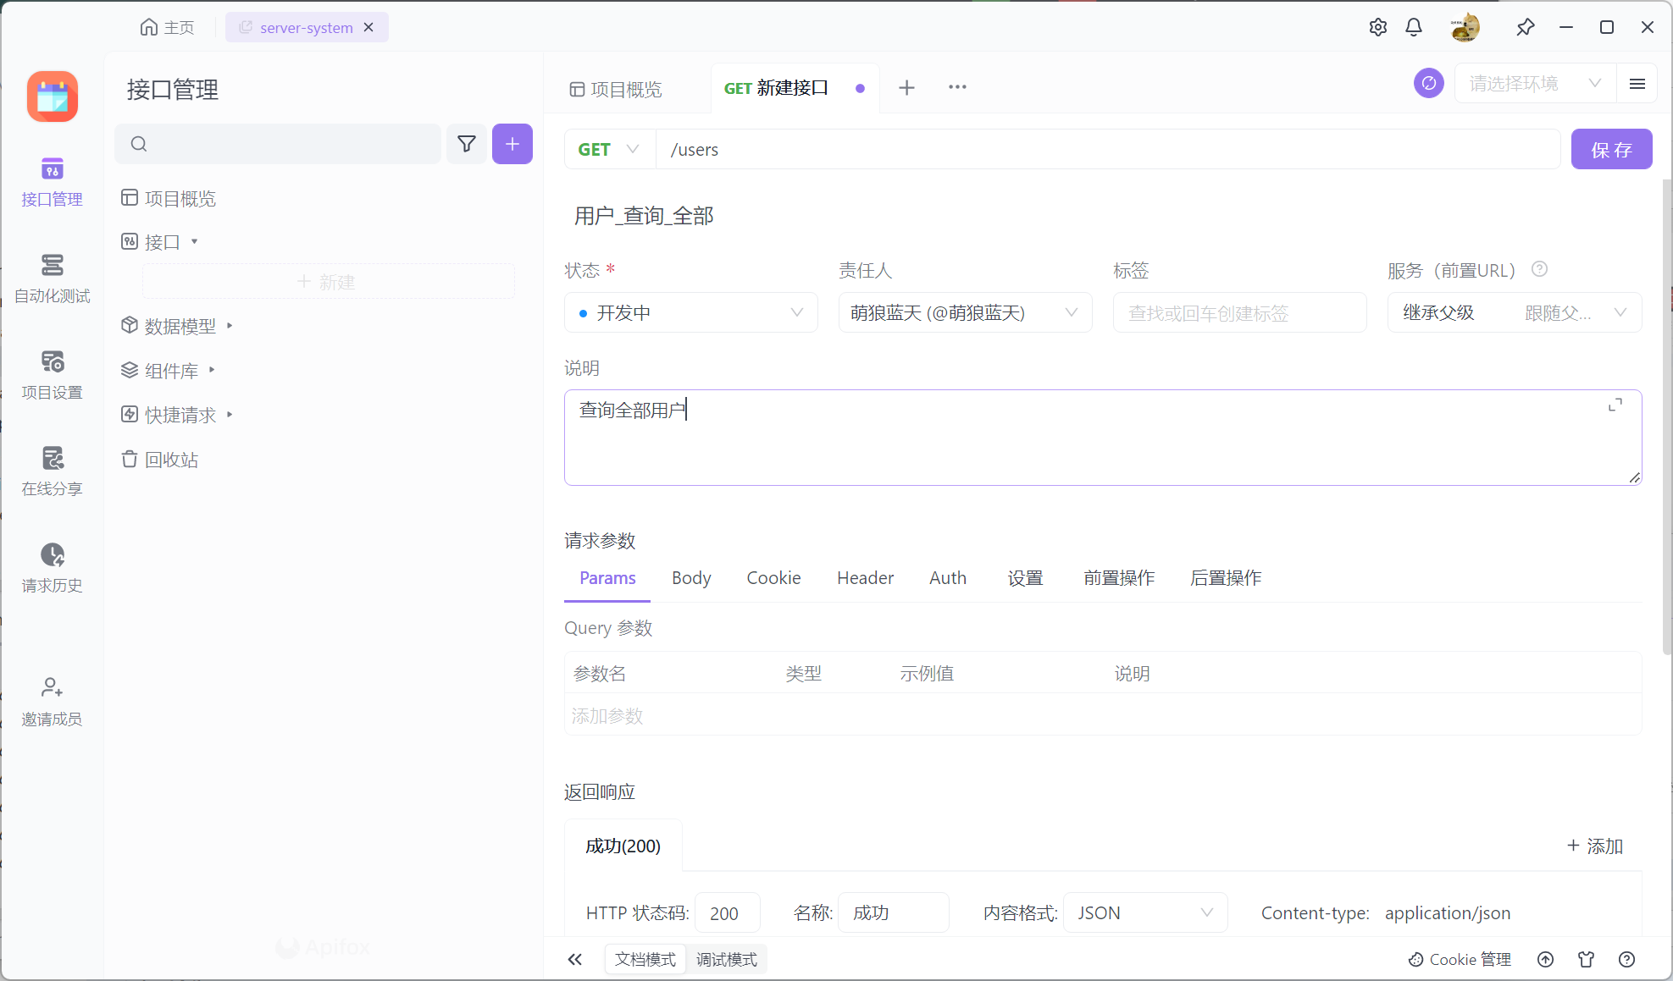Open 接口管理 in the sidebar
The height and width of the screenshot is (981, 1673).
tap(53, 182)
